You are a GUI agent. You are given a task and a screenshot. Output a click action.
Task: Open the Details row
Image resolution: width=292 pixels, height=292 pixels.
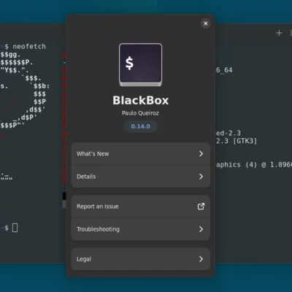coord(141,177)
